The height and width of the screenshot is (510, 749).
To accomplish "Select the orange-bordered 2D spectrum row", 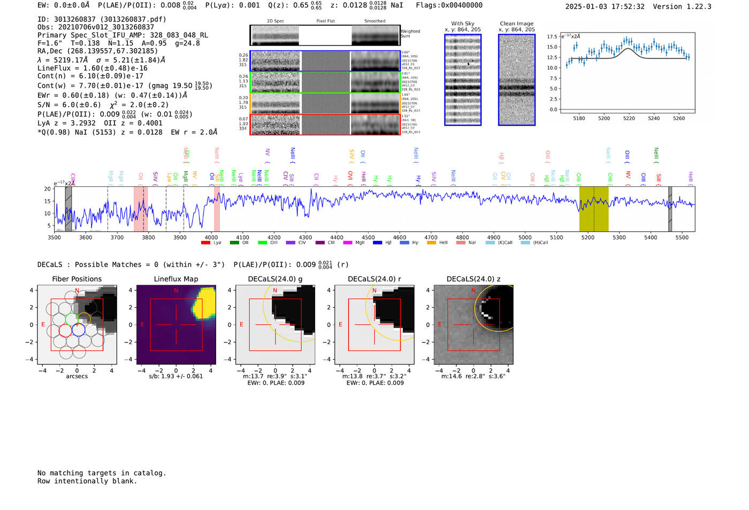I will point(325,103).
